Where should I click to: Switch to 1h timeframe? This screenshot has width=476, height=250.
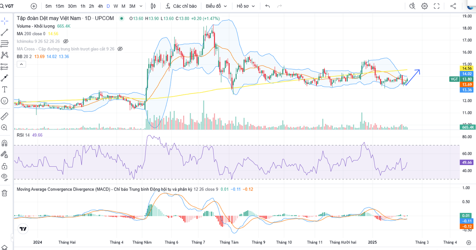coord(83,6)
